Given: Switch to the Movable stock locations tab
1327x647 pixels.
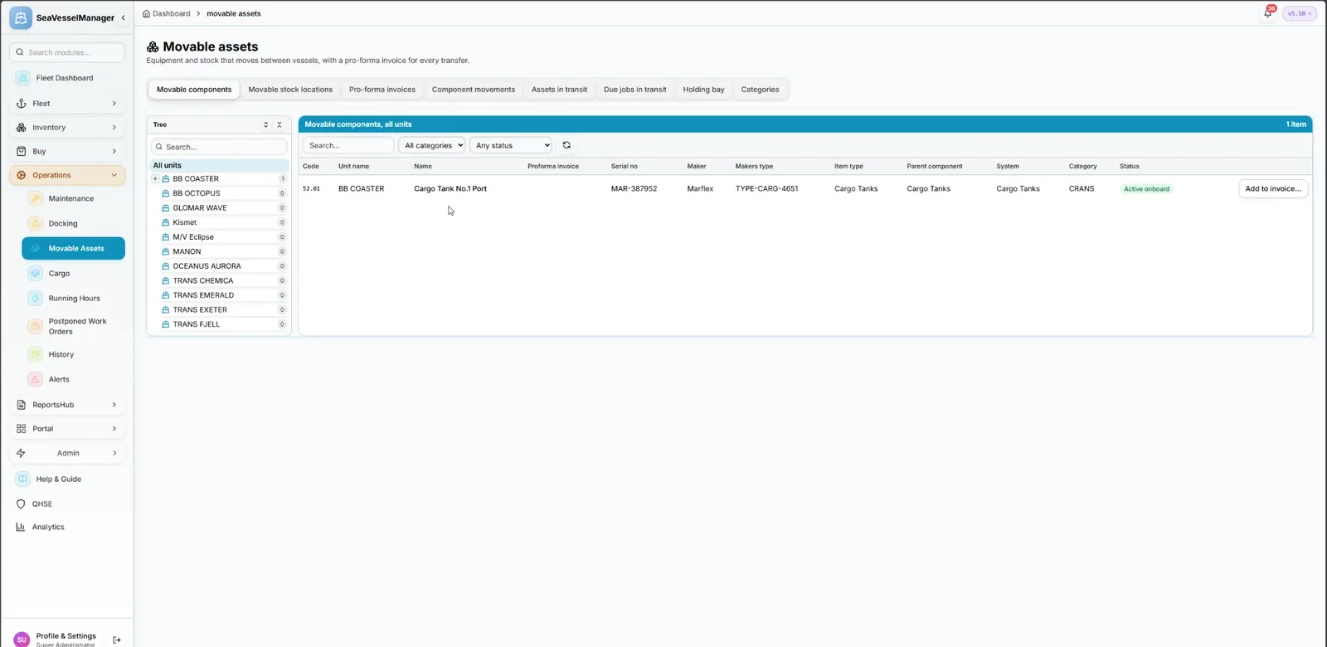Looking at the screenshot, I should [290, 90].
